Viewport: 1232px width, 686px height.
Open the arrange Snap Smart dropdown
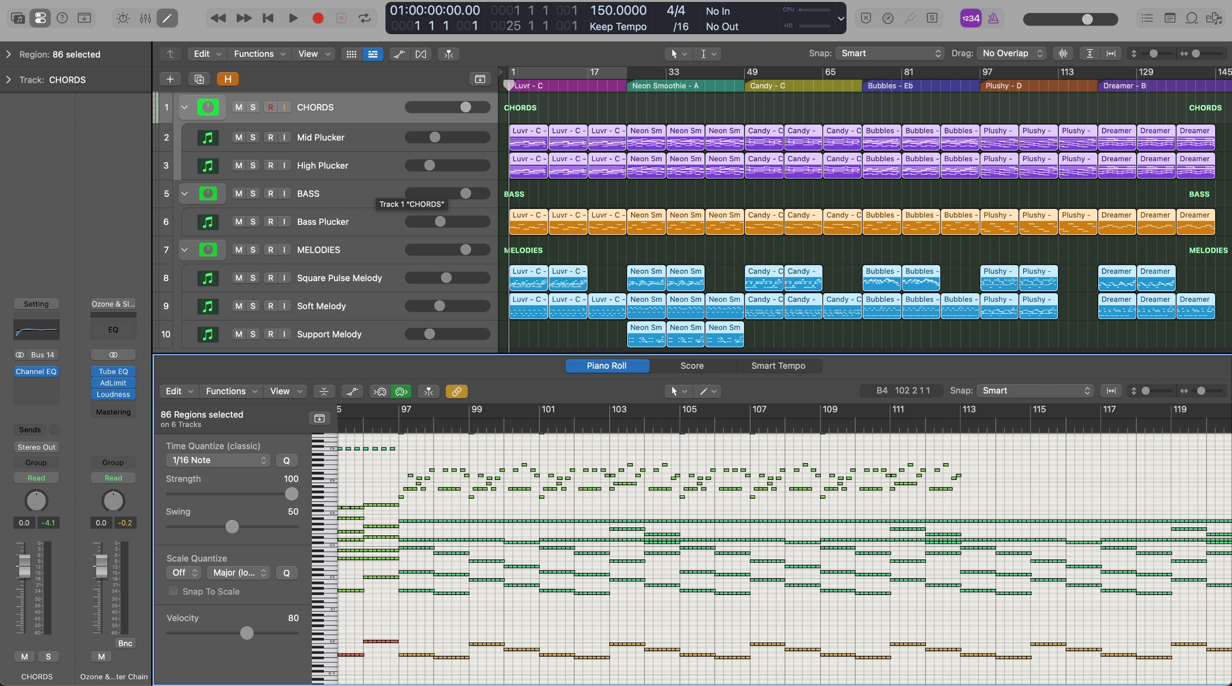pyautogui.click(x=890, y=53)
